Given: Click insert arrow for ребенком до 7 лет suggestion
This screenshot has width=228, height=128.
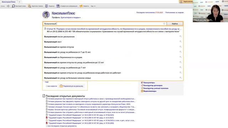Looking at the screenshot, I should tap(181, 67).
